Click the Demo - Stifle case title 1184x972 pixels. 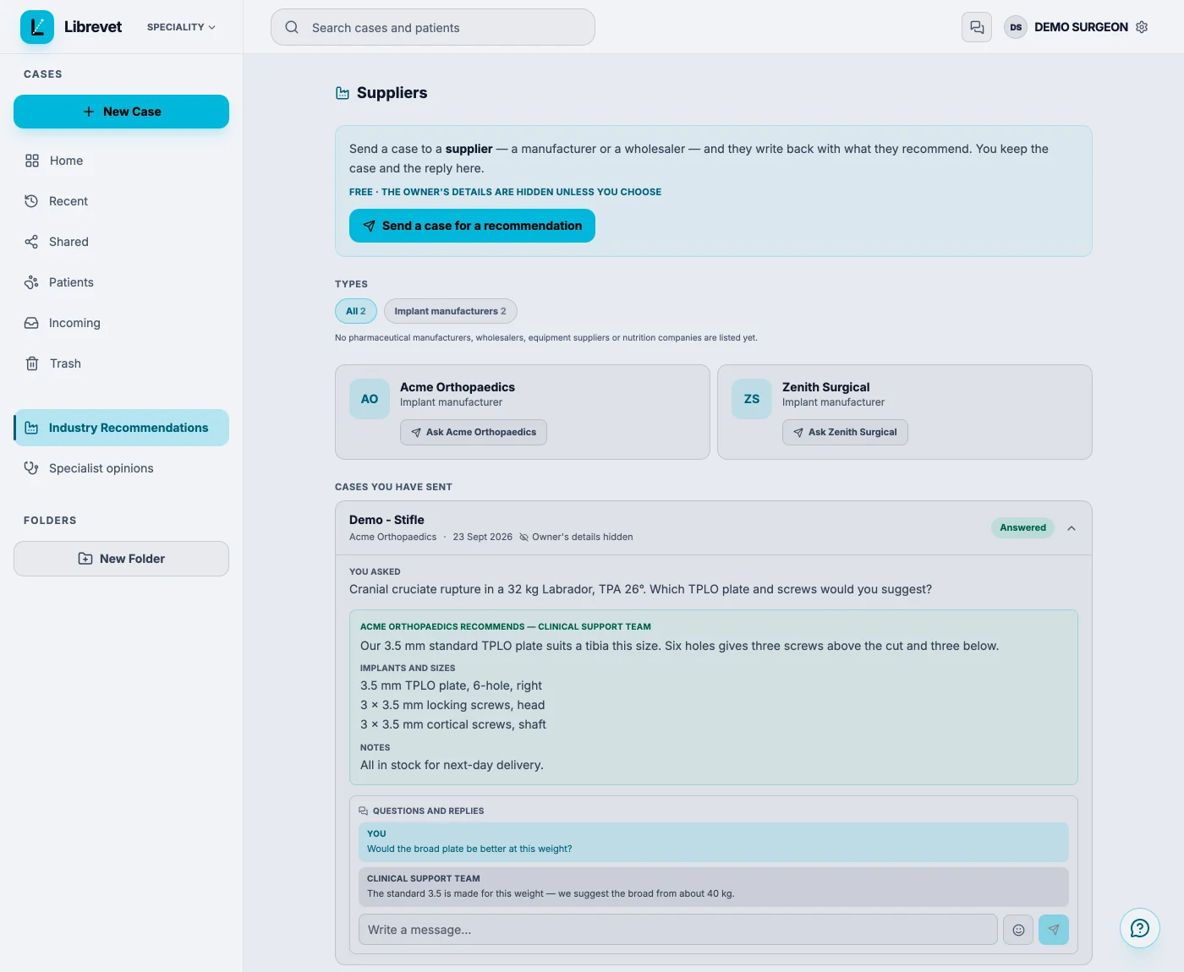[386, 520]
